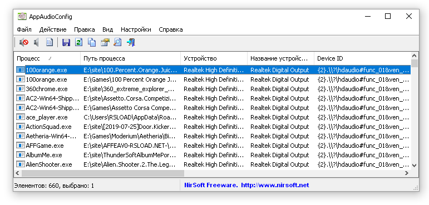
Task: Open the Настройки menu
Action: pyautogui.click(x=136, y=29)
